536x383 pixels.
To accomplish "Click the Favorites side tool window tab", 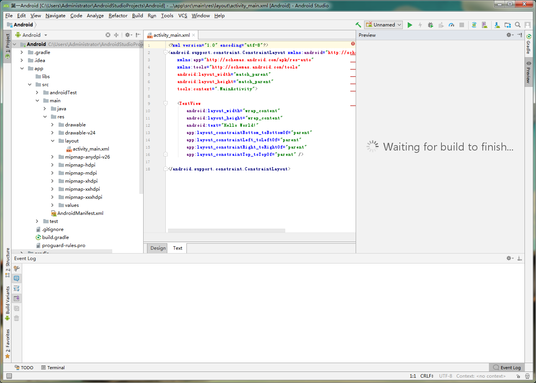I will 7,344.
